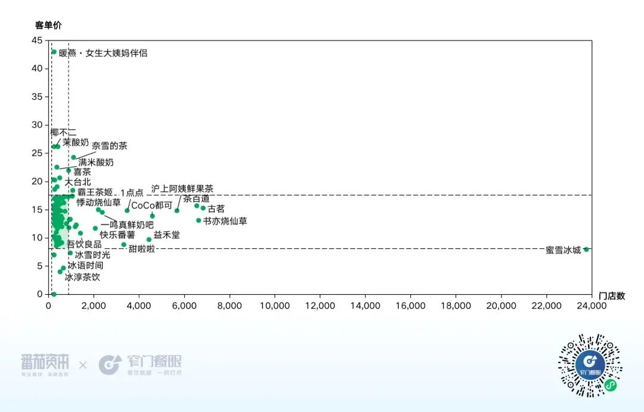Select the 冰淳茶饮 label

tap(82, 277)
